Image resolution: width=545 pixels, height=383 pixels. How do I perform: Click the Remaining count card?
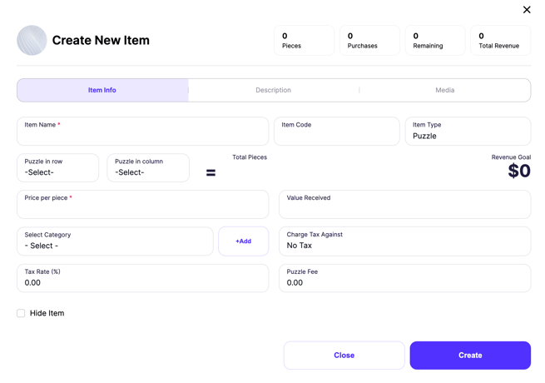coord(435,40)
